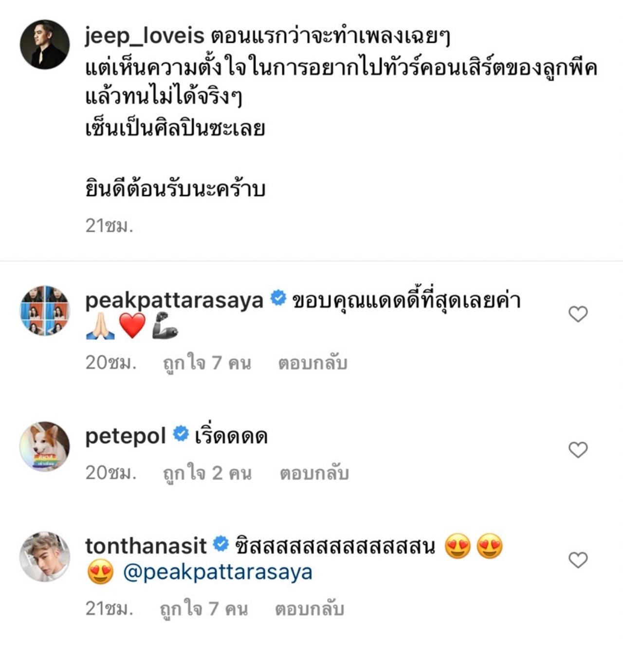Tap the @peakpattarasaya mention
The image size is (623, 648).
click(217, 572)
